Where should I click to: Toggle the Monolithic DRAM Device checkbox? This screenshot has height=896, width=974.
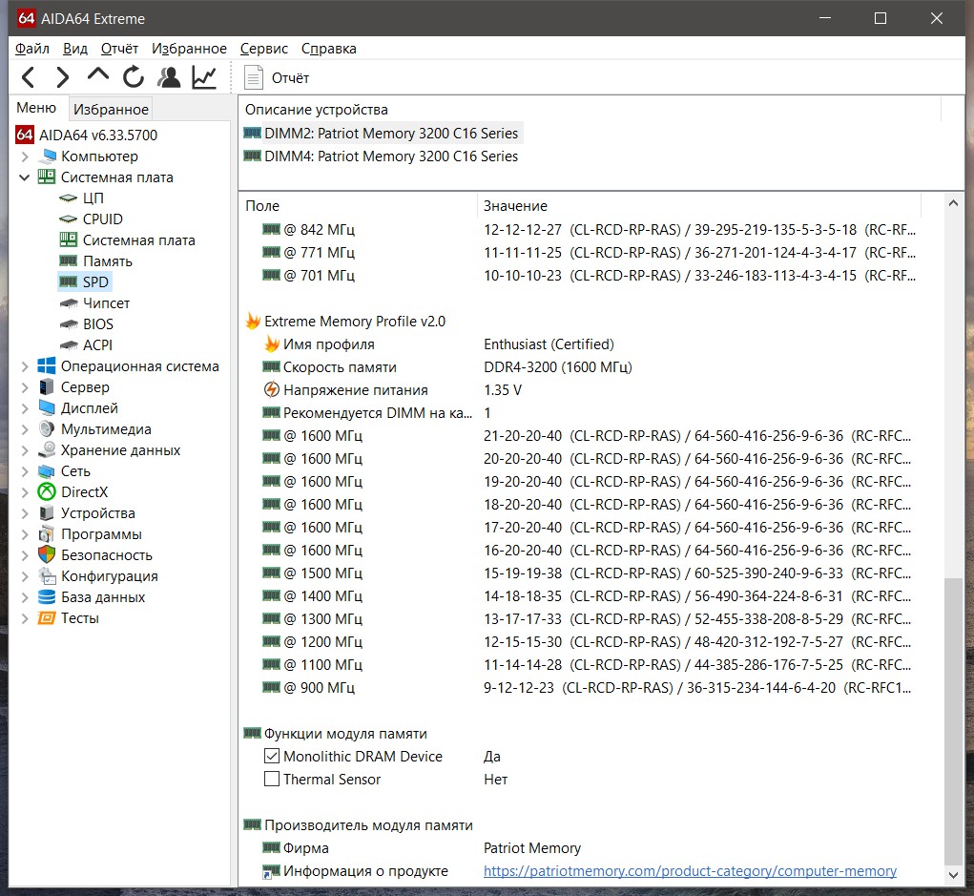coord(272,757)
